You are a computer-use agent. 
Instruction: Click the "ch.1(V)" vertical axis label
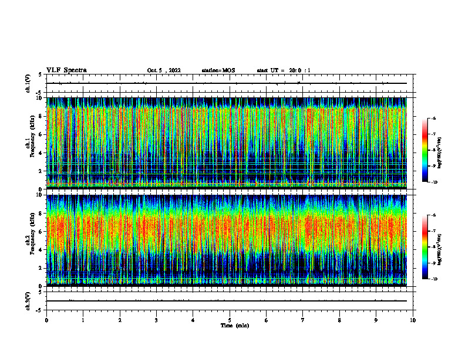28,83
